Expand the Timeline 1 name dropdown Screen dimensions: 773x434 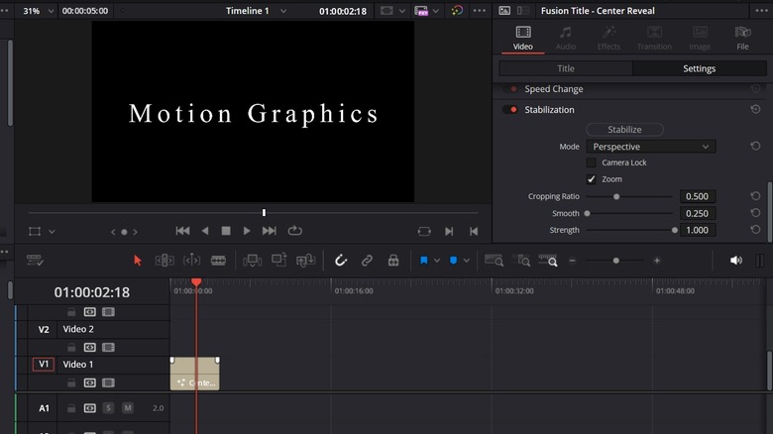283,11
